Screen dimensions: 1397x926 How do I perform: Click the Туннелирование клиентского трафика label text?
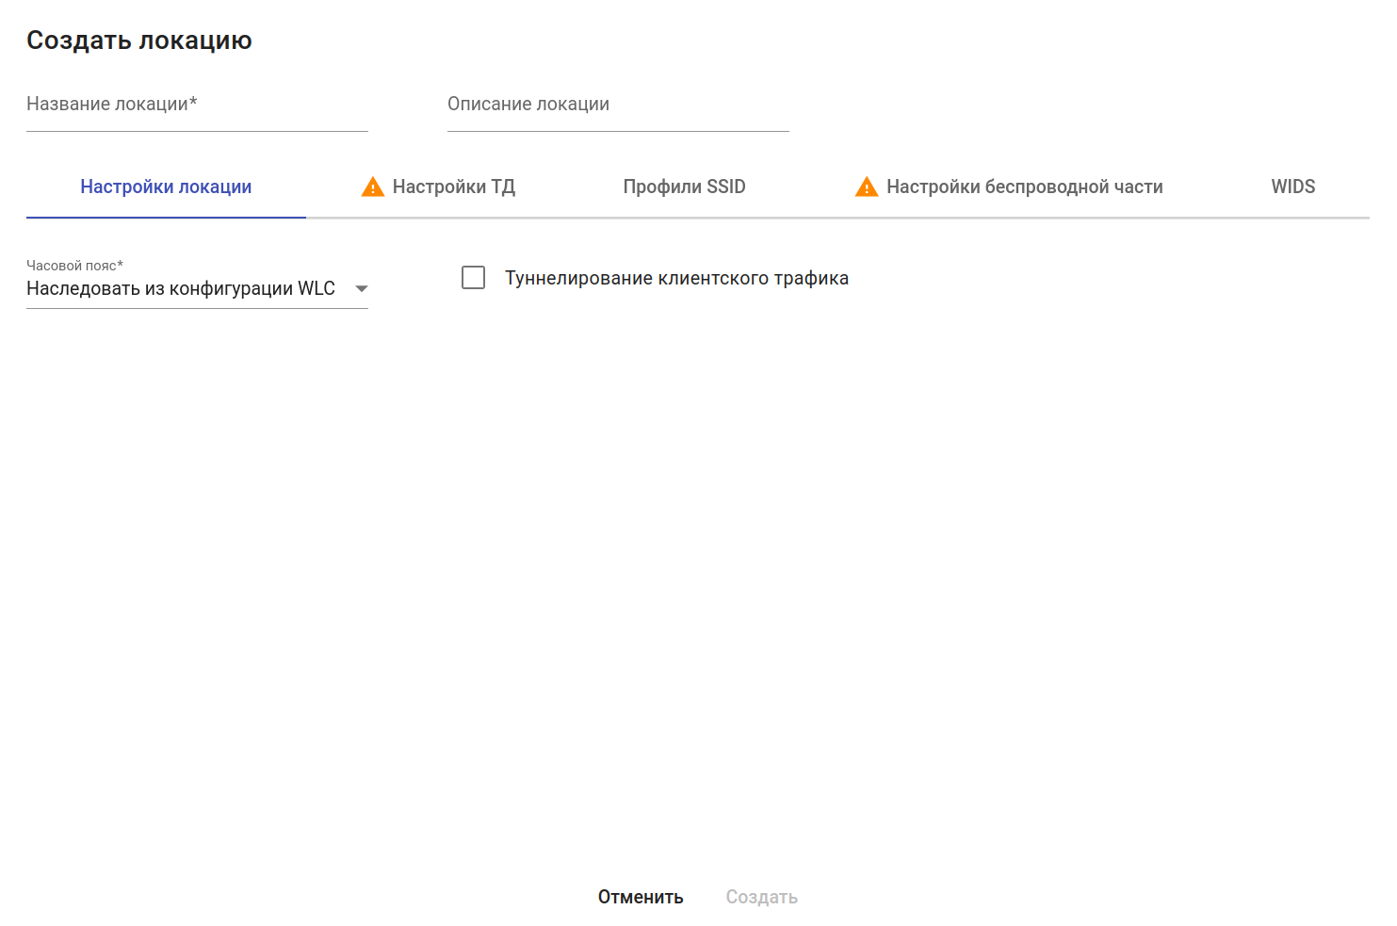[676, 278]
